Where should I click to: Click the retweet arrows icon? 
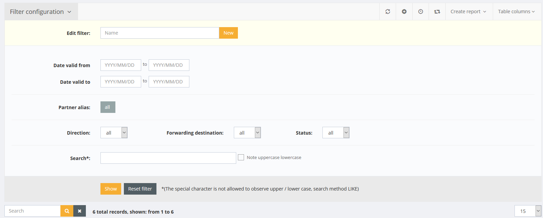[x=437, y=12]
